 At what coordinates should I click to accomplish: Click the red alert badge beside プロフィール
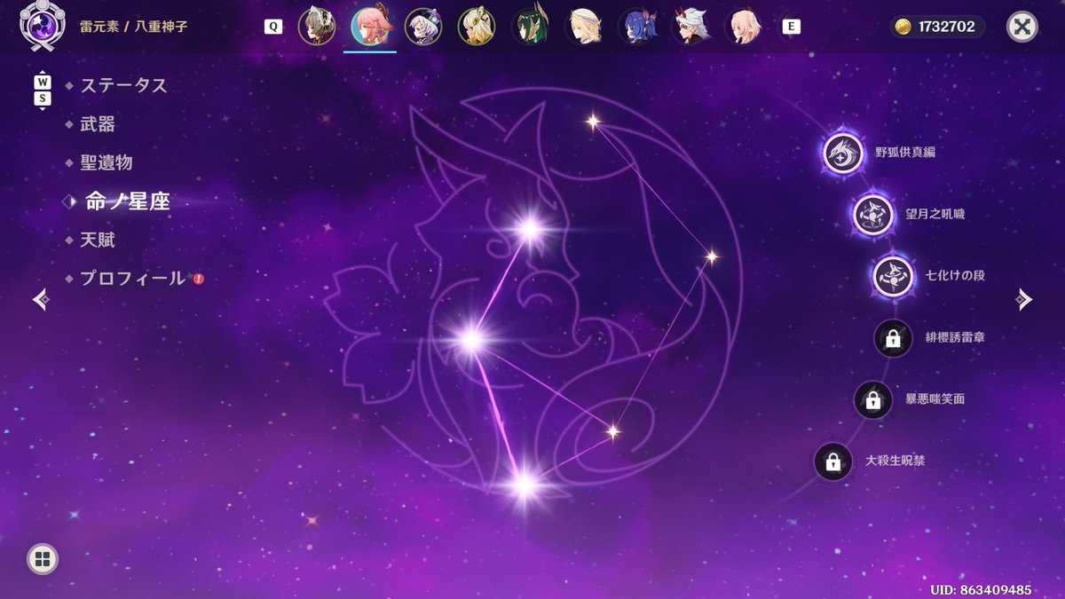pyautogui.click(x=199, y=279)
